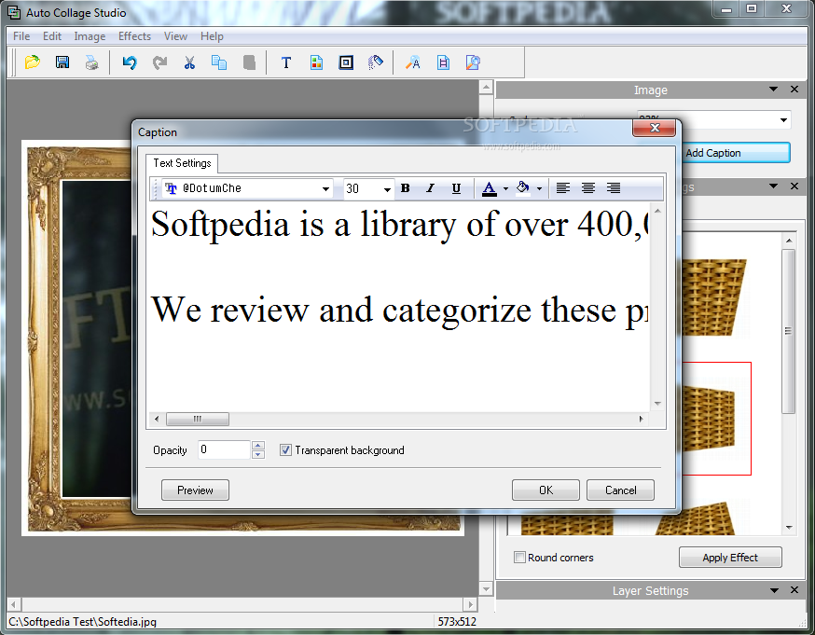Select the Text Settings tab
The width and height of the screenshot is (815, 635).
pyautogui.click(x=182, y=163)
